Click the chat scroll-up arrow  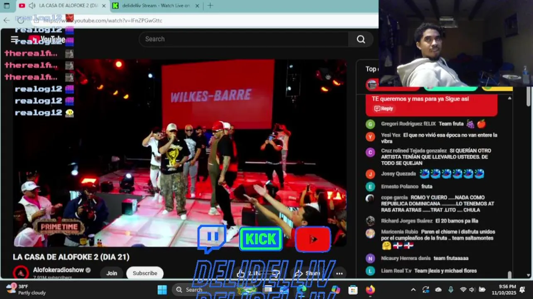point(510,98)
